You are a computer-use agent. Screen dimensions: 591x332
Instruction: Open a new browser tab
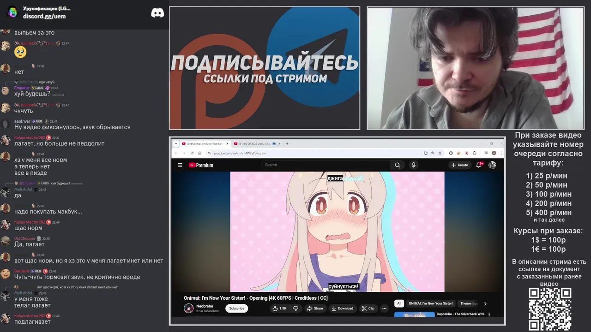tap(287, 143)
